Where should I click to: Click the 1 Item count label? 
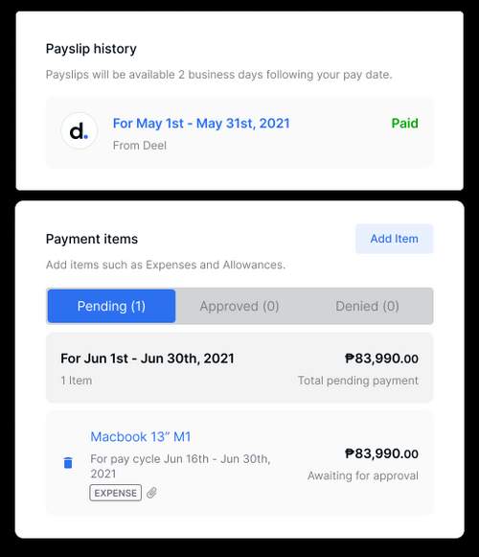77,381
